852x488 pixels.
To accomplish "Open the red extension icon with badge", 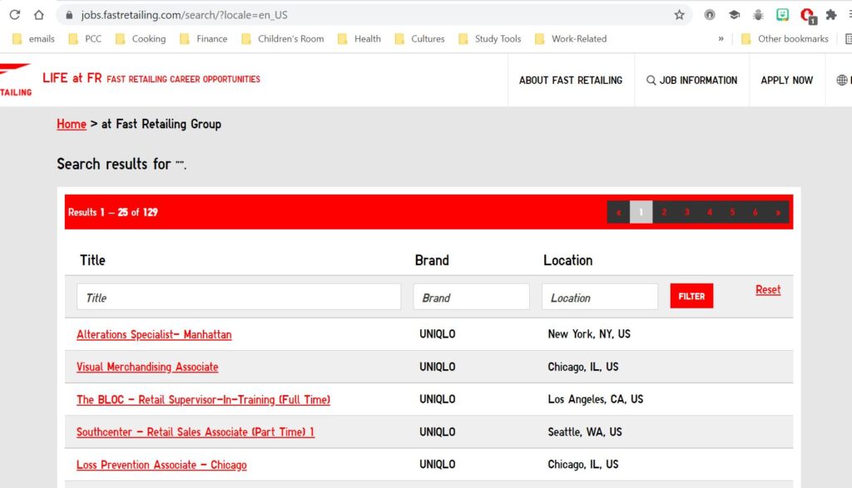I will click(x=807, y=15).
